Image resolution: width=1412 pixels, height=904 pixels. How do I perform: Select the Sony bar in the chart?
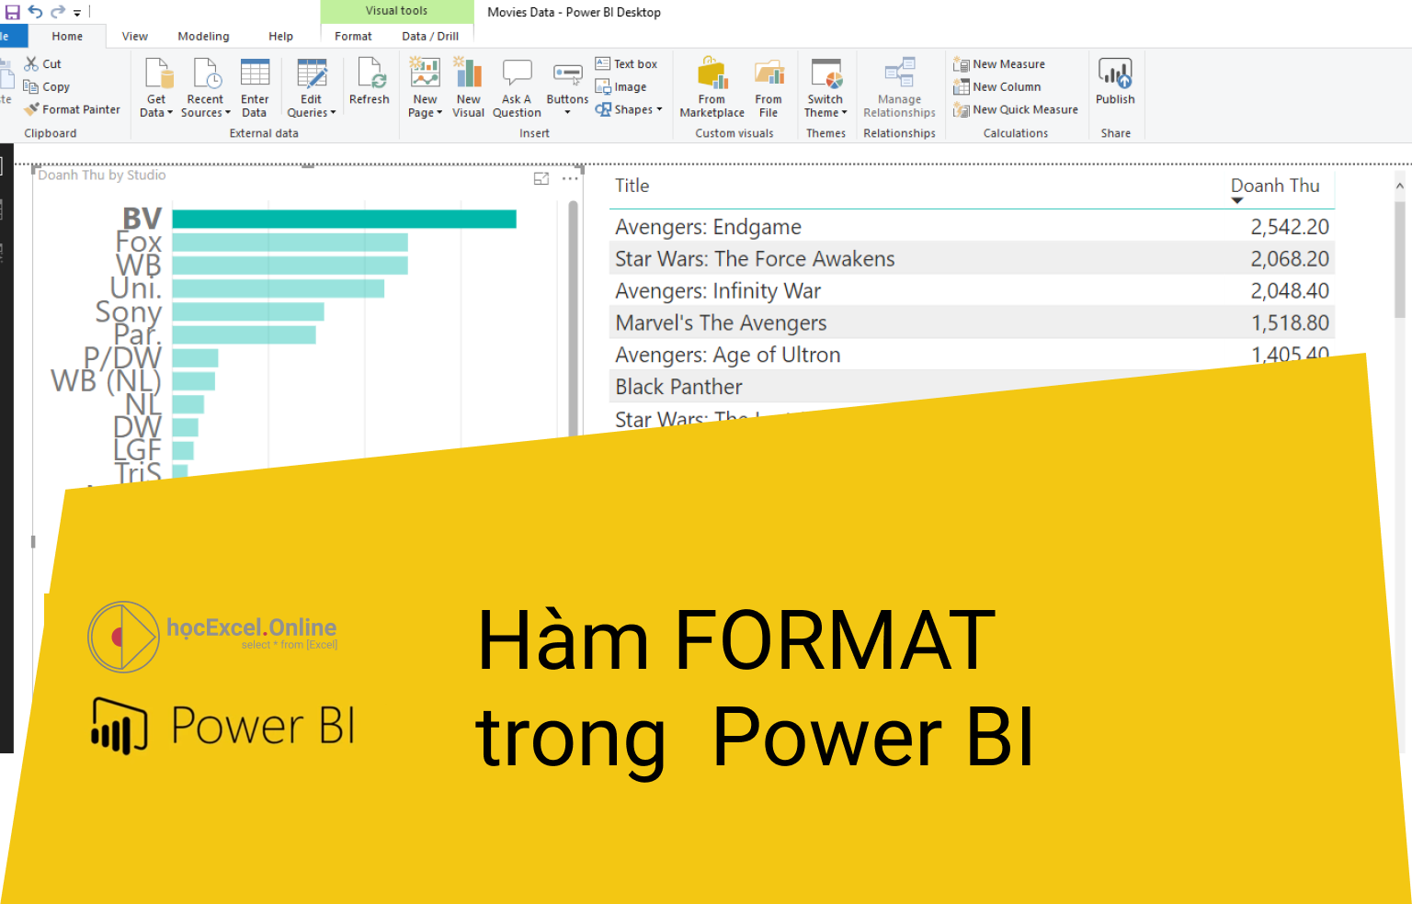(248, 311)
